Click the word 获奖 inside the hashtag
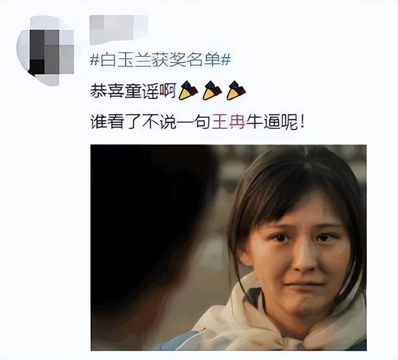398x360 pixels. (x=169, y=60)
